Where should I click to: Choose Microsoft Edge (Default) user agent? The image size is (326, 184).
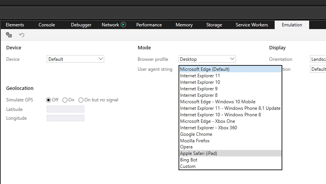[230, 69]
